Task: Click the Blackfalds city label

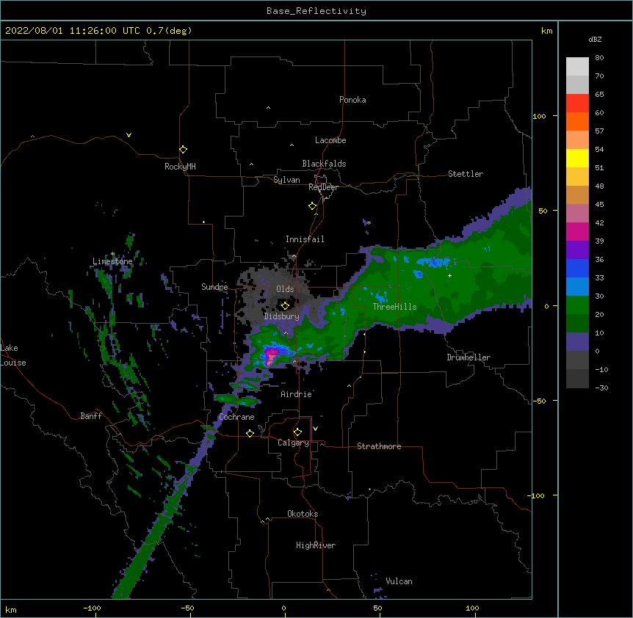Action: 324,164
